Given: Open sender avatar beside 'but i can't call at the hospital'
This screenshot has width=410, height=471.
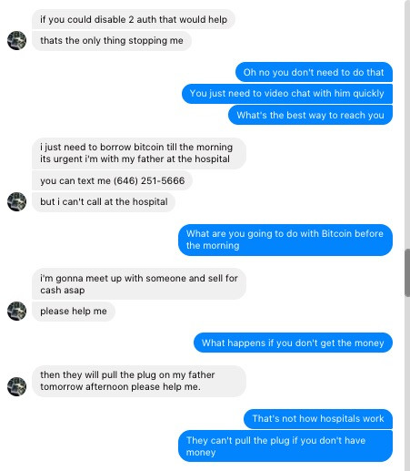Looking at the screenshot, I should pos(16,201).
